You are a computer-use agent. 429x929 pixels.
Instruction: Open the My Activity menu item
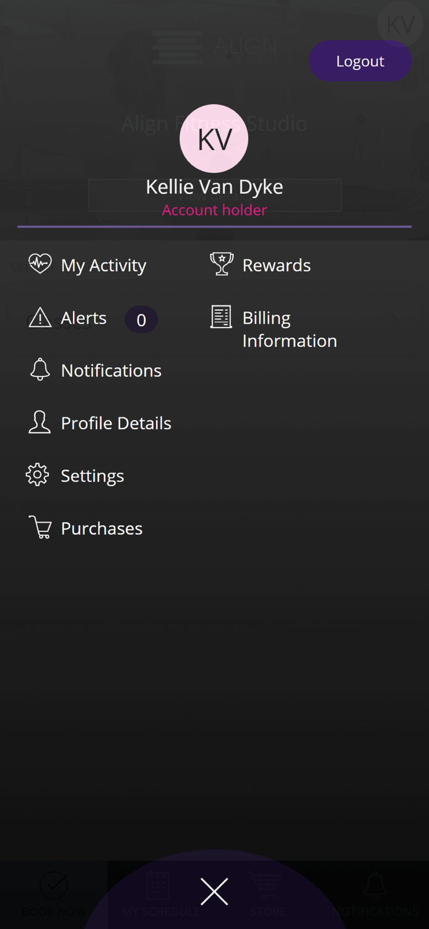coord(103,265)
